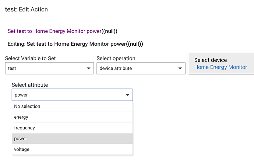Image resolution: width=254 pixels, height=160 pixels.
Task: Click the "power" value in attribute field
Action: pos(21,95)
